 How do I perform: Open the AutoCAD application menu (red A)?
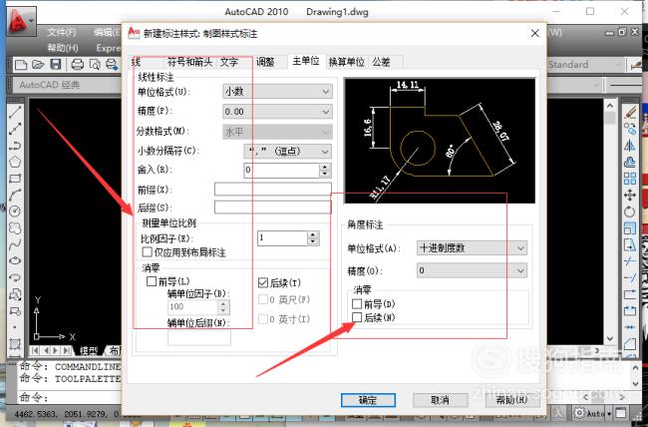tap(21, 21)
